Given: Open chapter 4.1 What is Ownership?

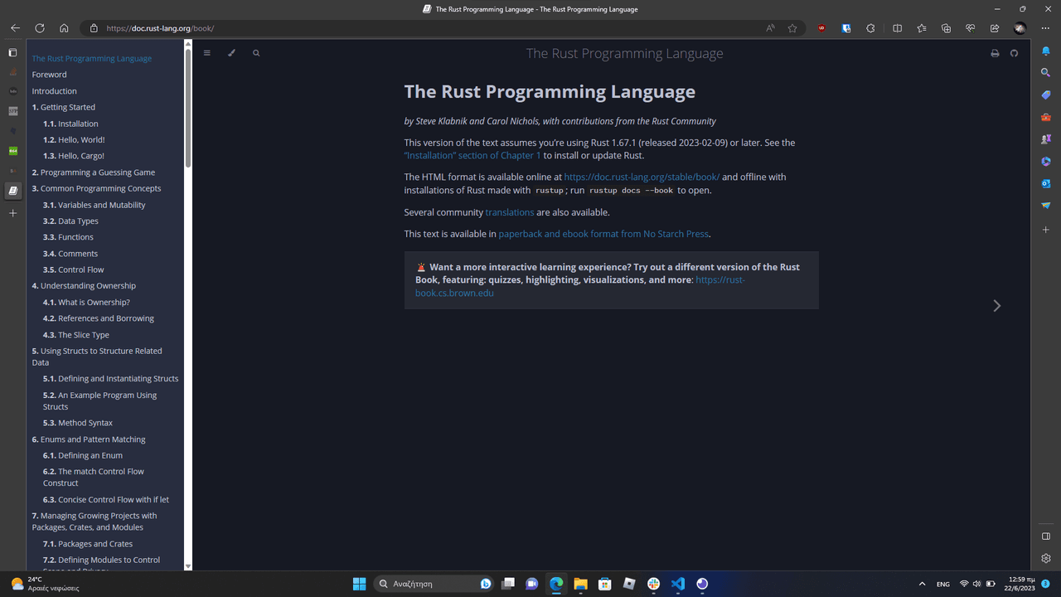Looking at the screenshot, I should [94, 303].
